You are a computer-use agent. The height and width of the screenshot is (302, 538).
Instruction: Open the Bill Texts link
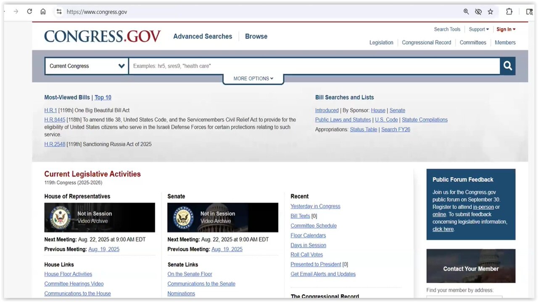[x=300, y=216]
